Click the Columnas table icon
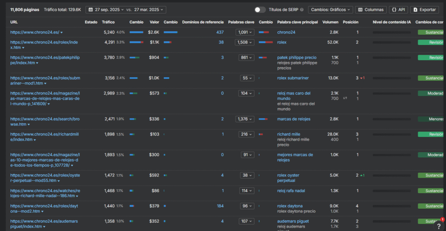This screenshot has height=231, width=446. (360, 10)
